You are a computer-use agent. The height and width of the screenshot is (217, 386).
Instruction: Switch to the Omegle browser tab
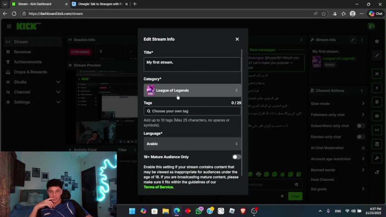(x=100, y=4)
